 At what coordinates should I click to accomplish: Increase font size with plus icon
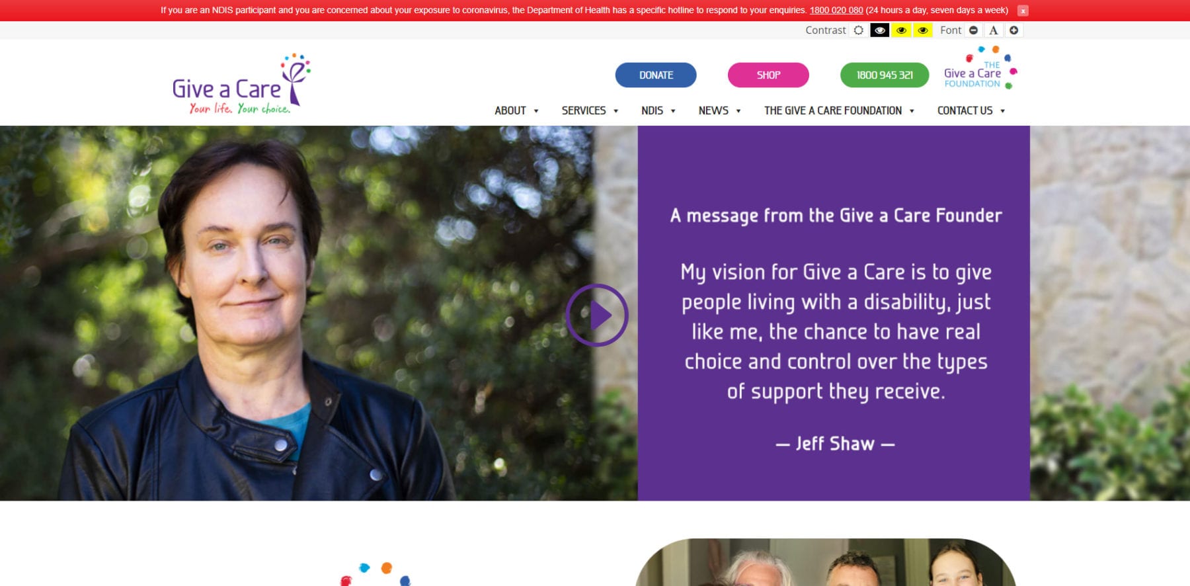tap(1013, 30)
